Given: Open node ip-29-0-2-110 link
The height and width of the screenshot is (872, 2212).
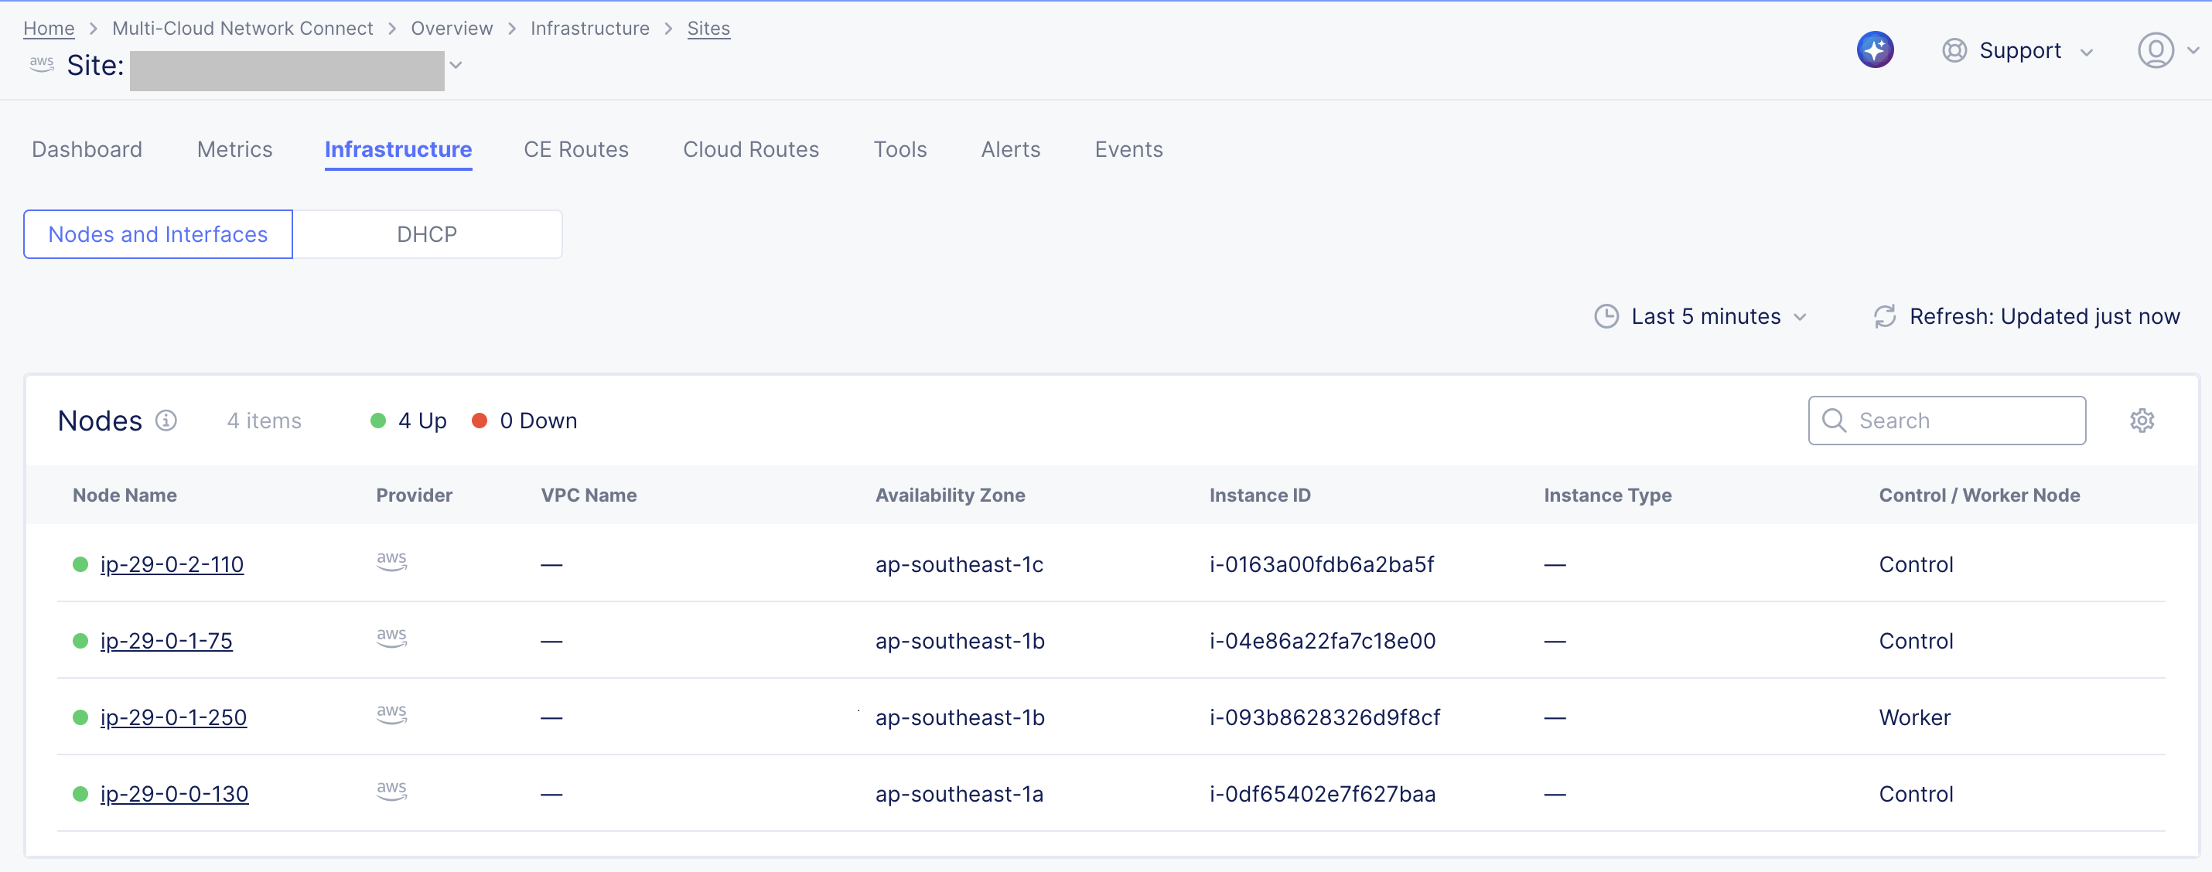Looking at the screenshot, I should pos(172,565).
